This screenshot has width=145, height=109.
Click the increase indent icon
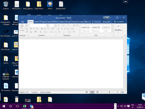coord(77,25)
